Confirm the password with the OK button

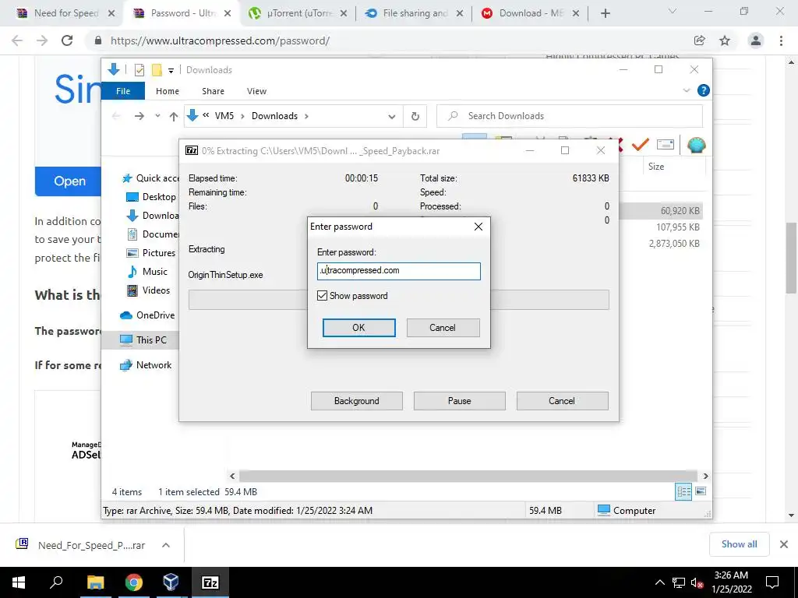358,328
